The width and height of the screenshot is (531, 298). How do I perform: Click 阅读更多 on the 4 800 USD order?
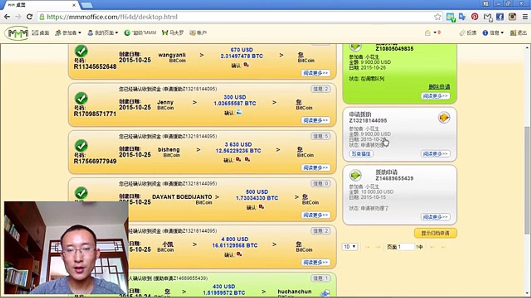point(316,262)
